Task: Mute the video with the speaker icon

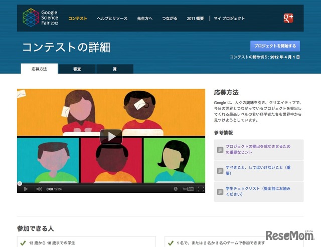Action: click(39, 189)
